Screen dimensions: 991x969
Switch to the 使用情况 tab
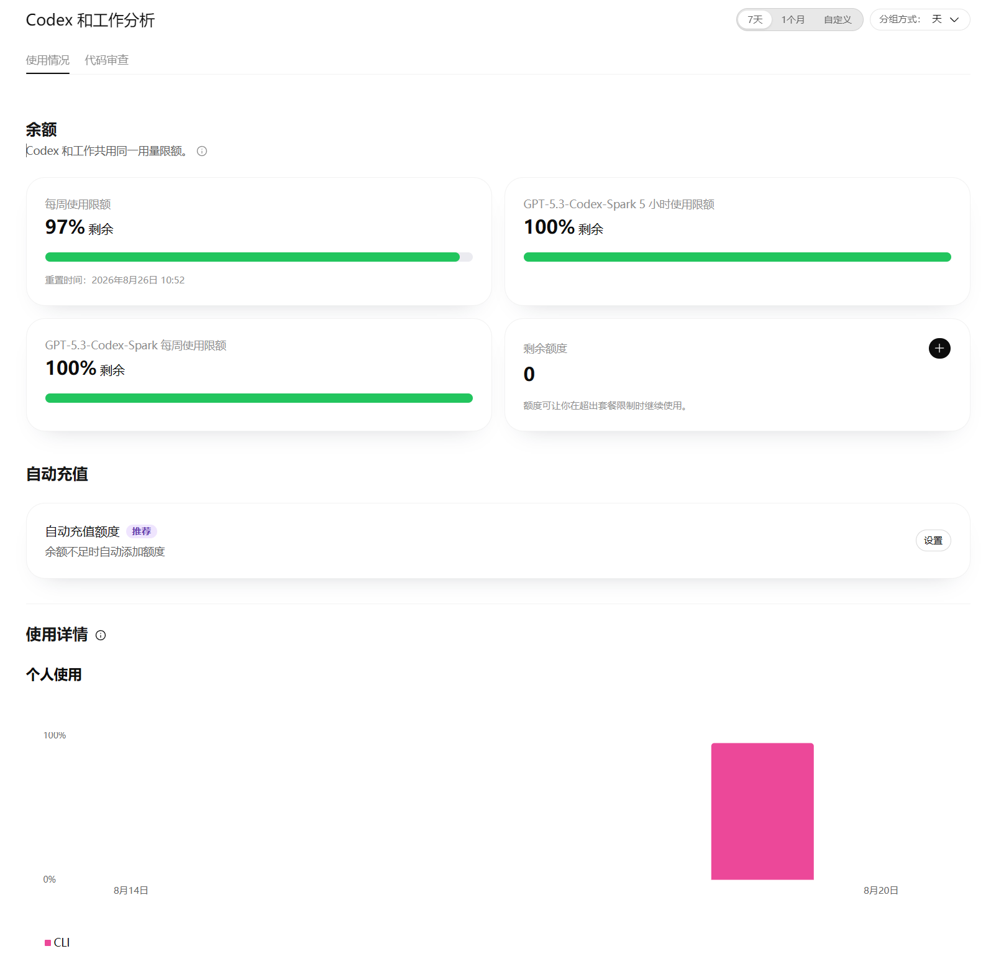point(48,60)
